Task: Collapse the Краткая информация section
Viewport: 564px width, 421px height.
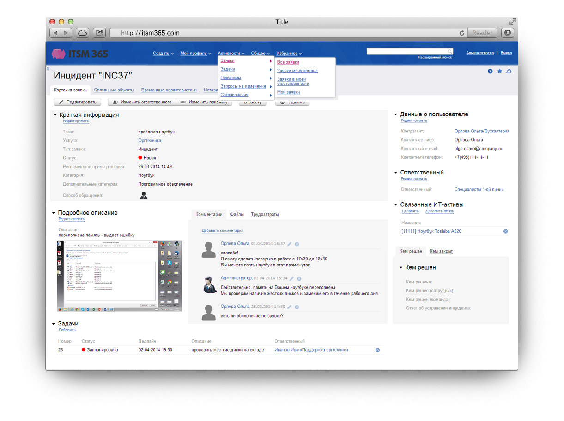Action: [55, 115]
